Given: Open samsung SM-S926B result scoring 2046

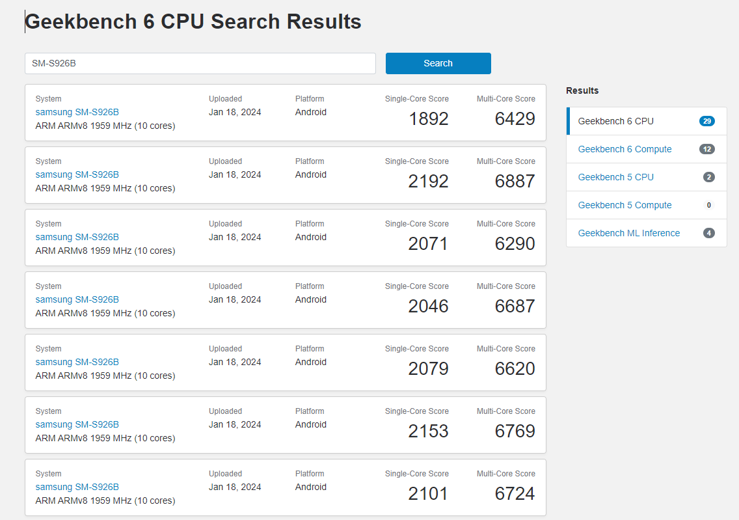Looking at the screenshot, I should click(77, 299).
